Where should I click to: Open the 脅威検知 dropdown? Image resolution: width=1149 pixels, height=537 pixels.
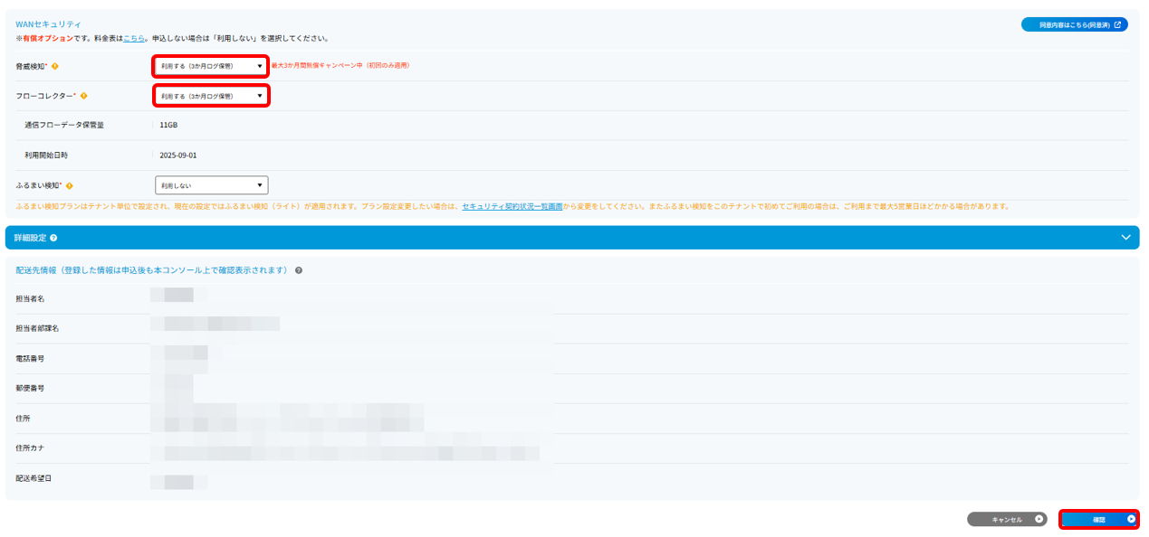211,66
